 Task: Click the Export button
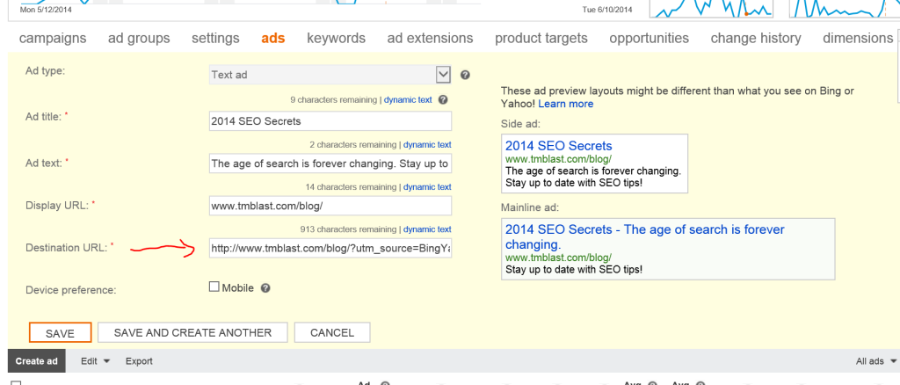coord(139,361)
